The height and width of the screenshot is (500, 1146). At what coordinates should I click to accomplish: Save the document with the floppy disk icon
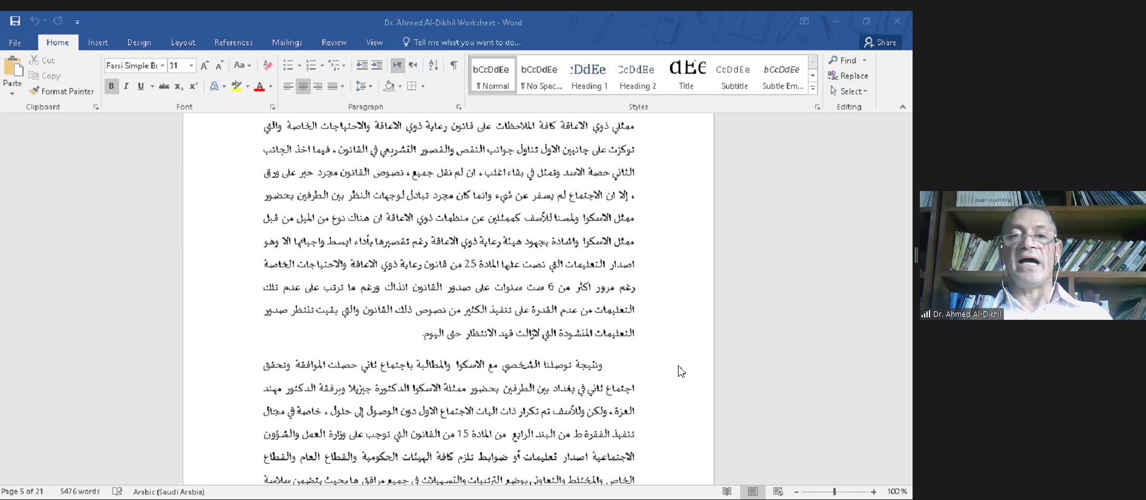[15, 21]
